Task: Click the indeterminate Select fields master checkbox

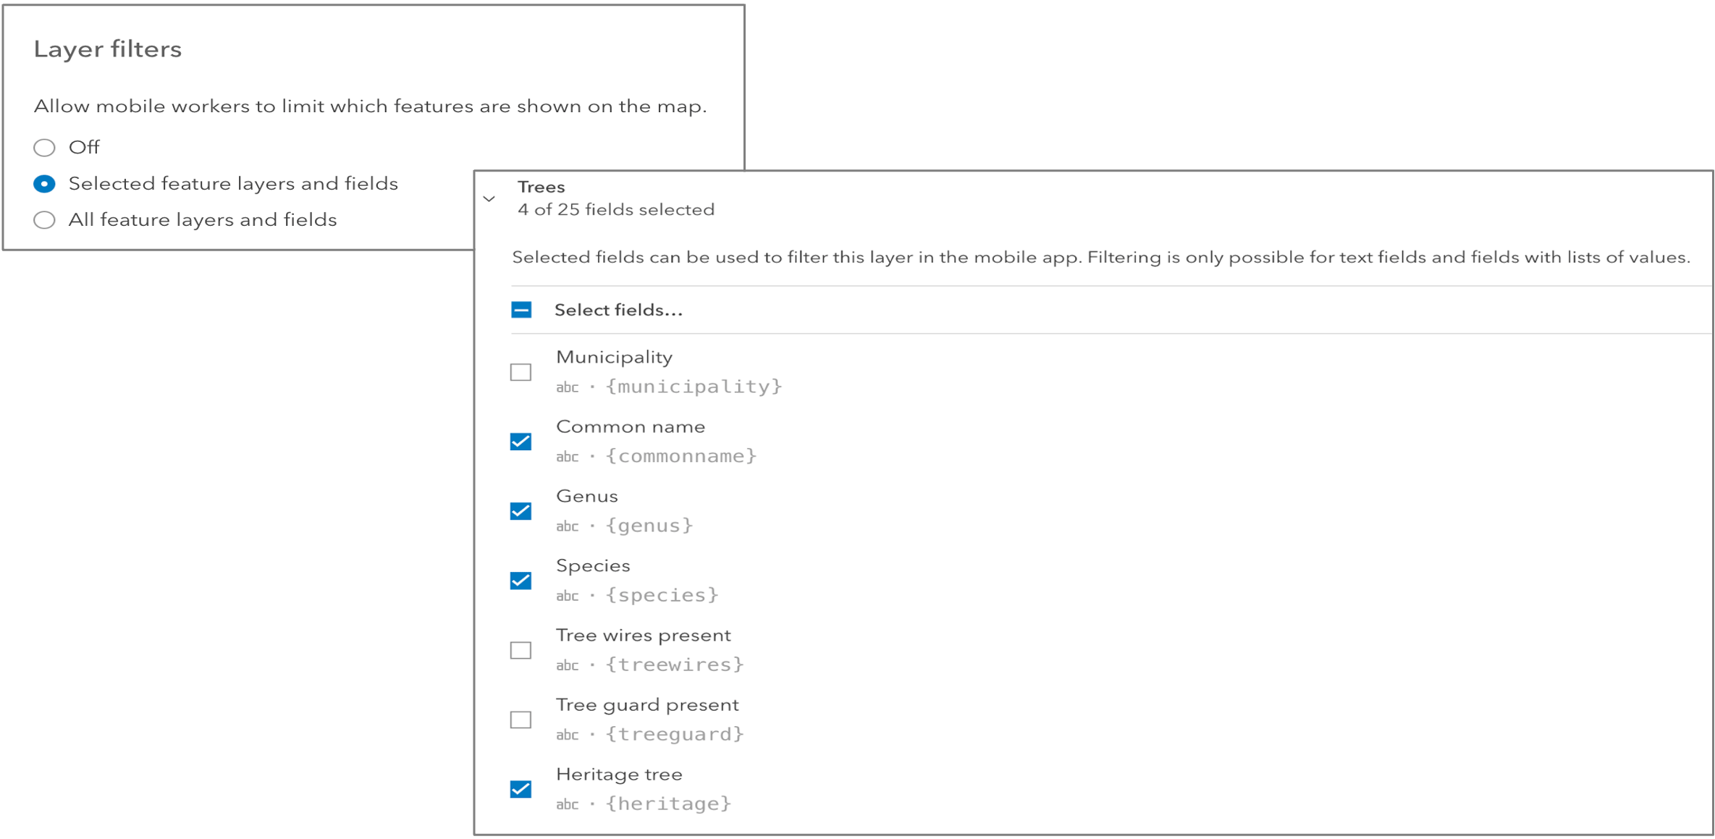Action: pyautogui.click(x=520, y=310)
